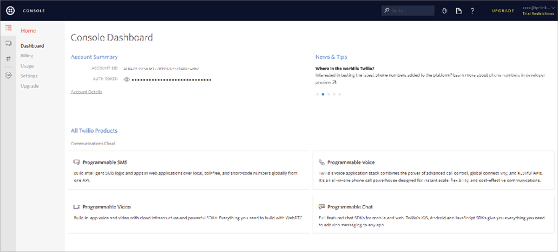The width and height of the screenshot is (558, 252).
Task: Click the All Twilio Products heading
Action: tap(94, 131)
